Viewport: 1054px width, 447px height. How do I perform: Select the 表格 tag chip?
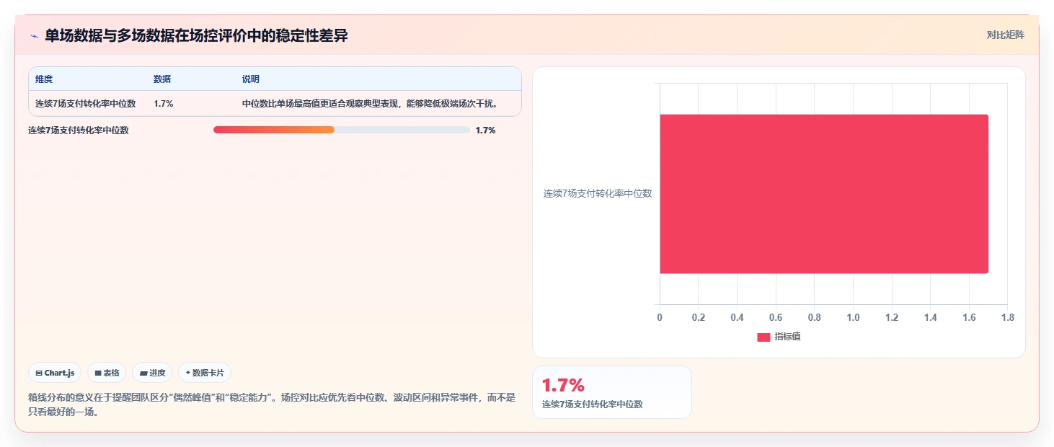tap(107, 373)
